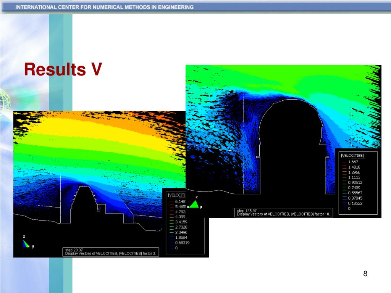Click legend value 1.2966
Viewport: 391px width, 293px height.
[354, 172]
